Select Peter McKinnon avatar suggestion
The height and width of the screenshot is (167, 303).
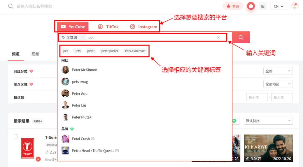click(65, 70)
